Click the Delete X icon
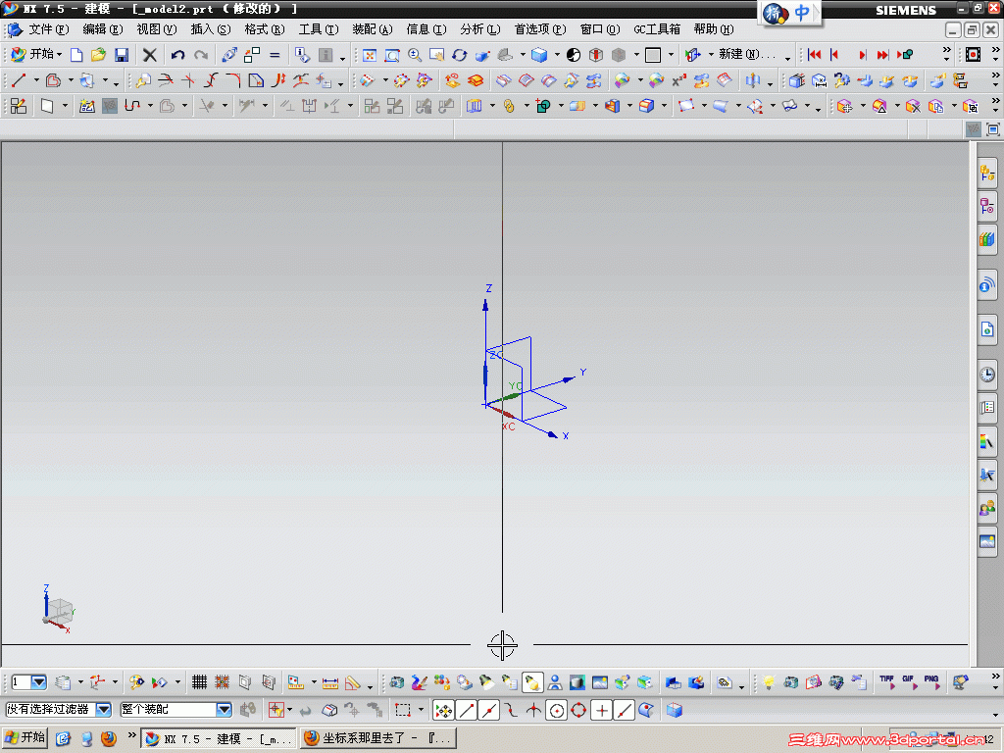 pos(150,55)
